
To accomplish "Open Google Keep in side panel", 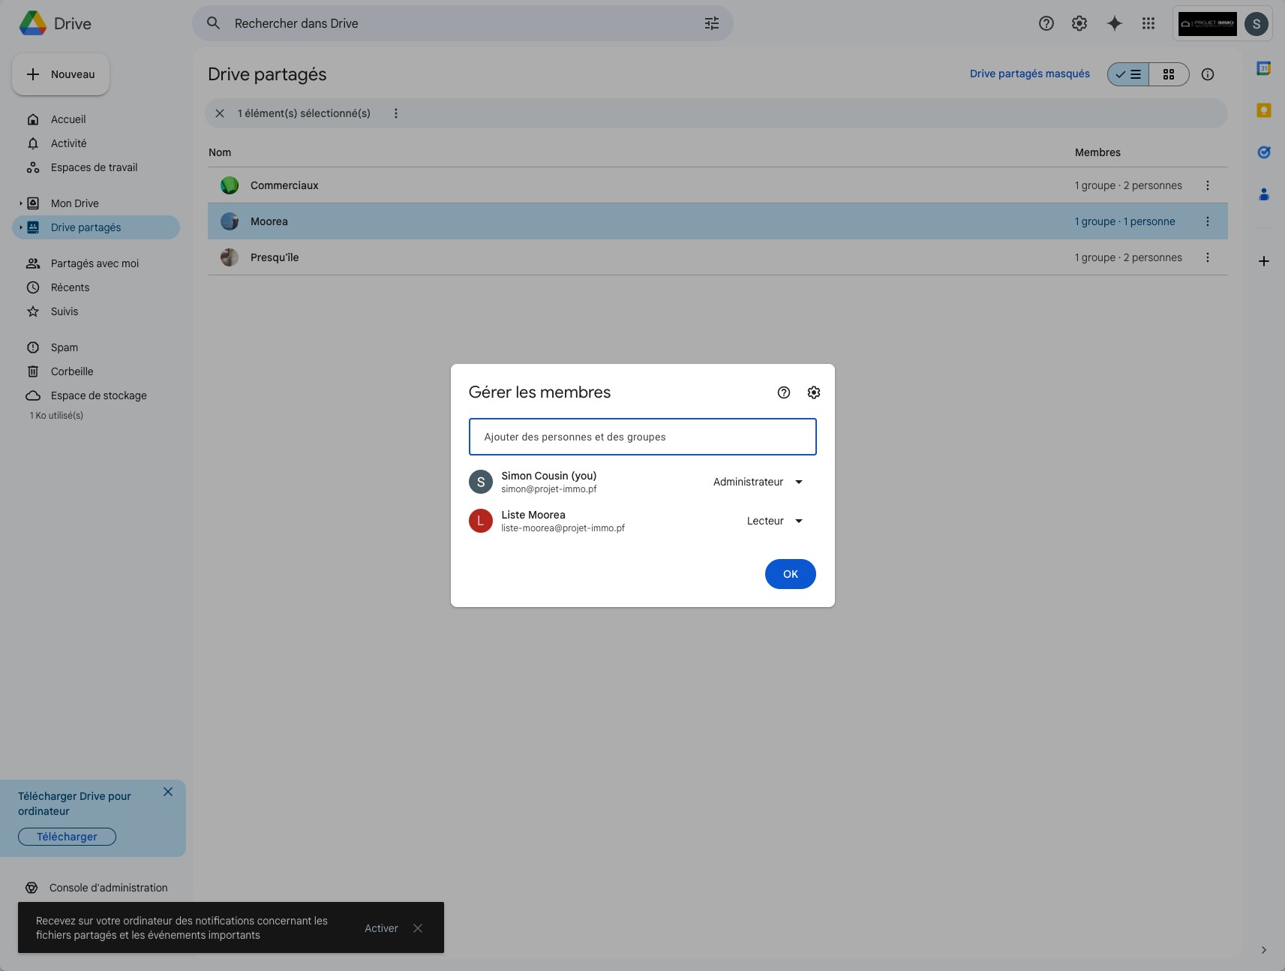I will click(x=1263, y=110).
